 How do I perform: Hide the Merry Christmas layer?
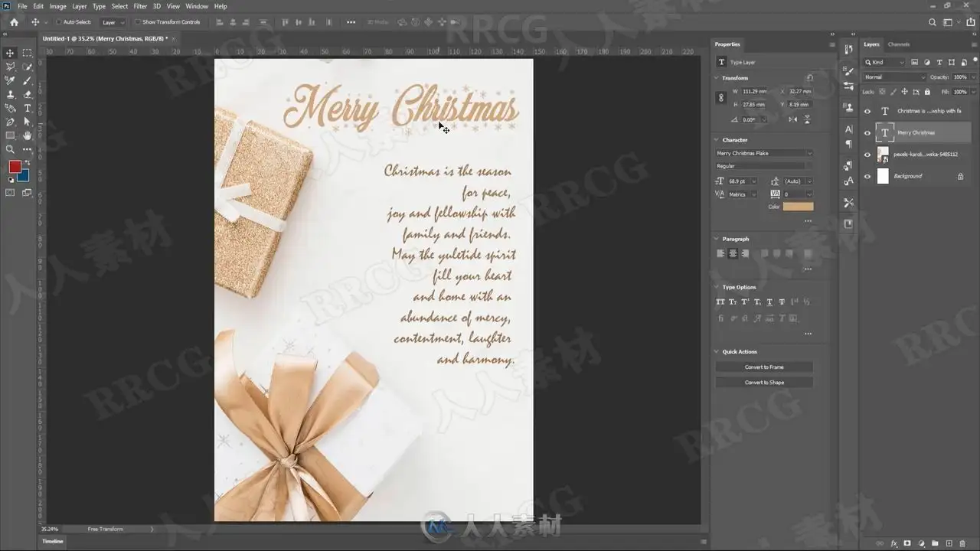click(x=867, y=133)
